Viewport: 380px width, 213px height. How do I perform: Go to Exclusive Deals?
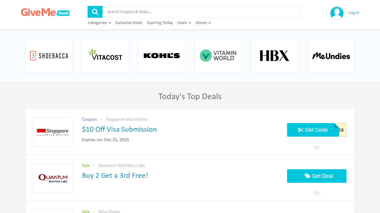[x=129, y=23]
